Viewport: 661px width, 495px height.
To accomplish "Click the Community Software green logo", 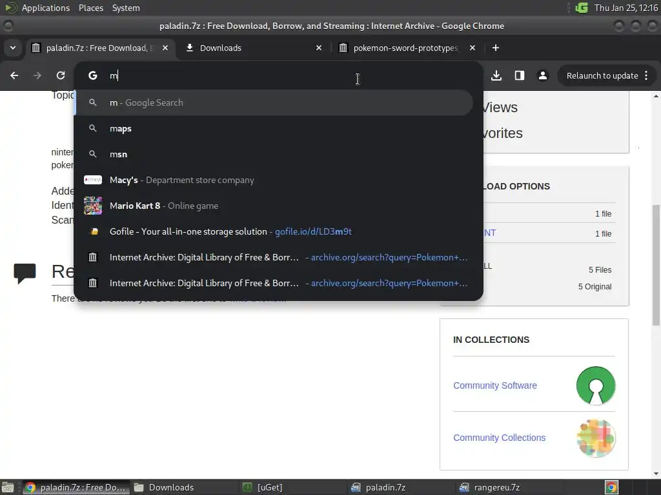I will (596, 385).
